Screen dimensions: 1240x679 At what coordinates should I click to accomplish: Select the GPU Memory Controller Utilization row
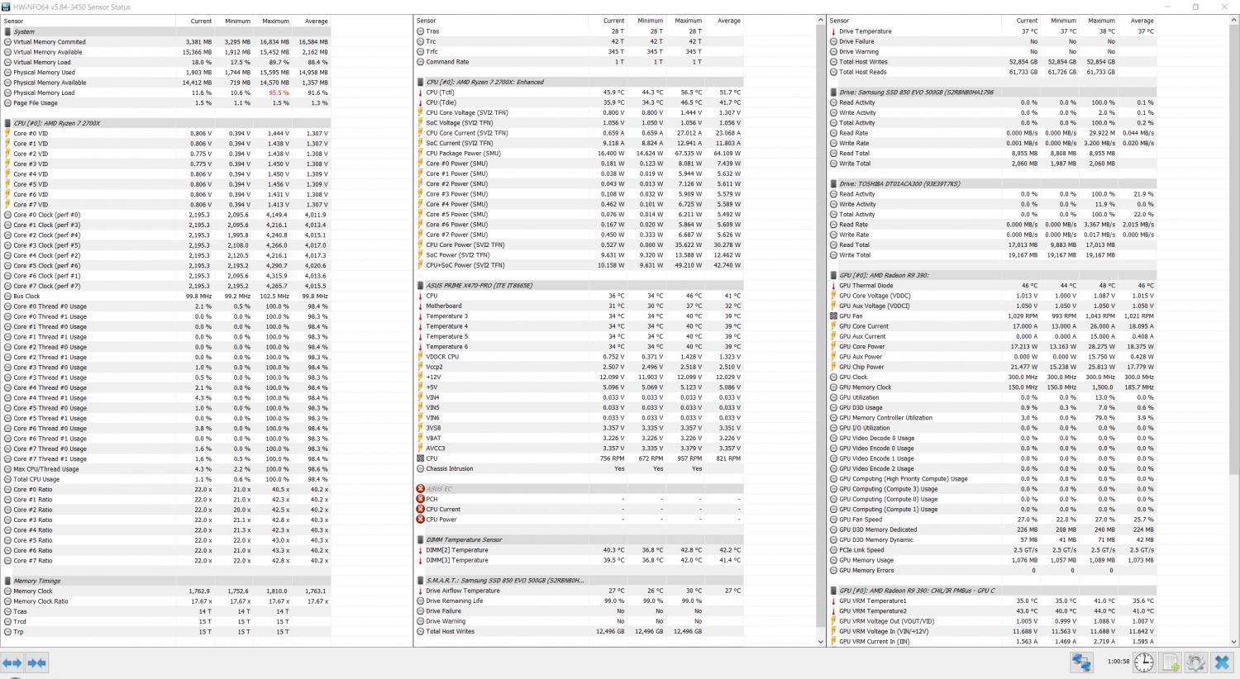click(991, 418)
